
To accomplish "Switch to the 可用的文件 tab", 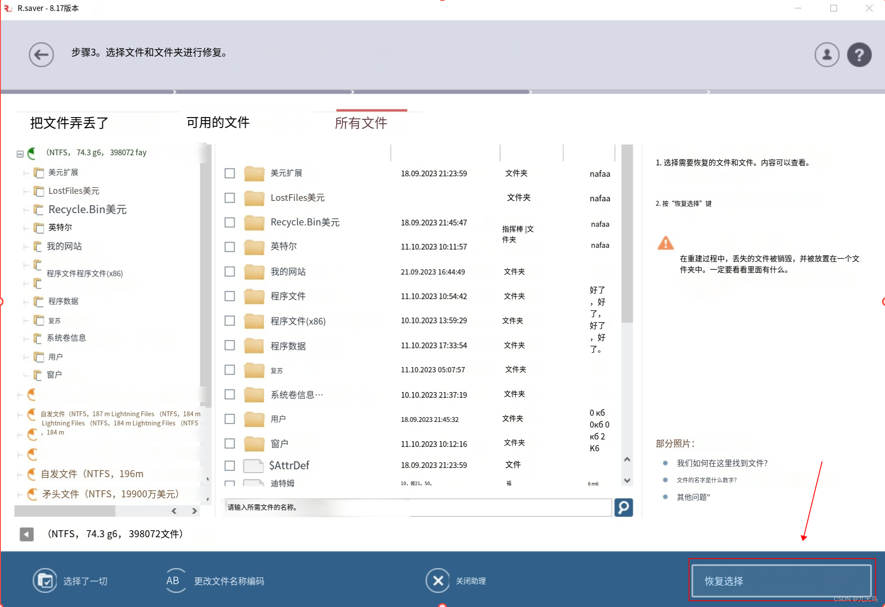I will tap(217, 123).
